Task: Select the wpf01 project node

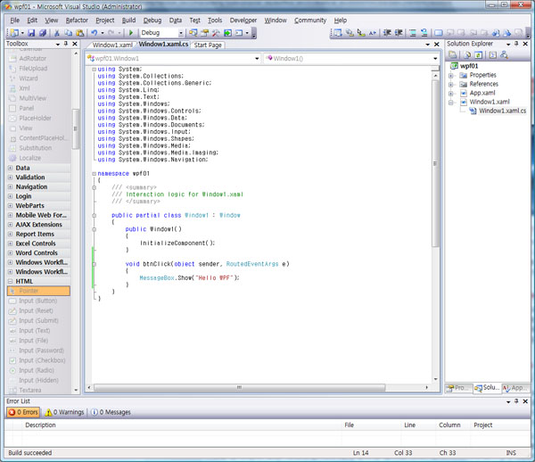Action: pyautogui.click(x=469, y=66)
